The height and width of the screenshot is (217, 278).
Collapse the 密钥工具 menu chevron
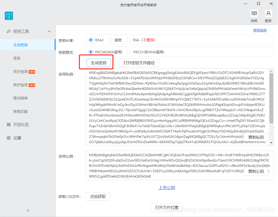(x=49, y=31)
